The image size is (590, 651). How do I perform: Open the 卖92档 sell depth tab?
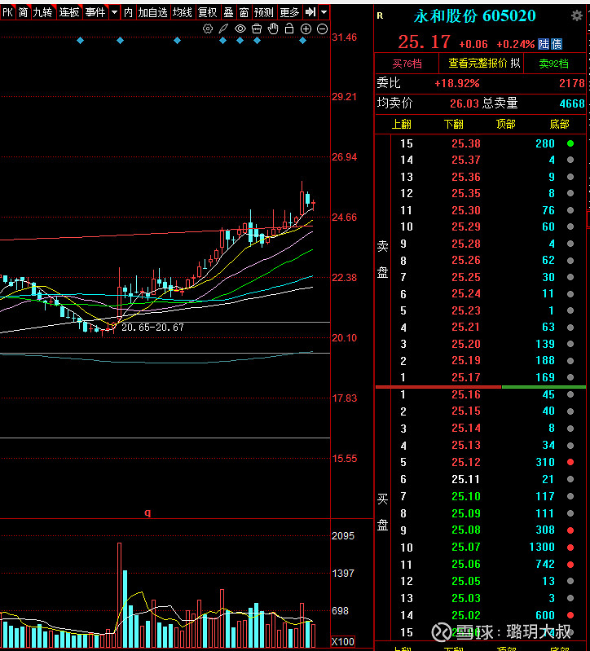click(553, 64)
